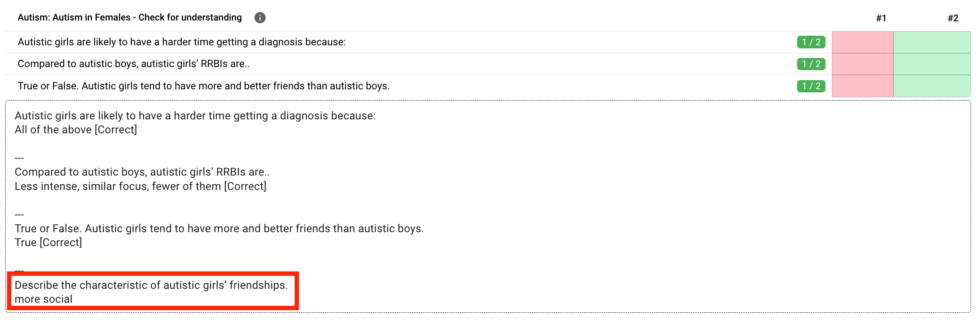This screenshot has height=325, width=978.
Task: Open the Autism in Females quiz title
Action: coord(130,17)
